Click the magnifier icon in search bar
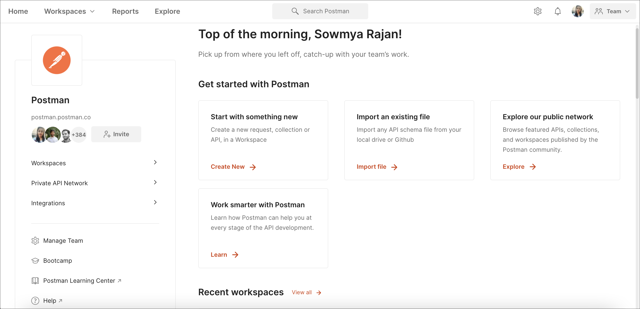 point(295,11)
